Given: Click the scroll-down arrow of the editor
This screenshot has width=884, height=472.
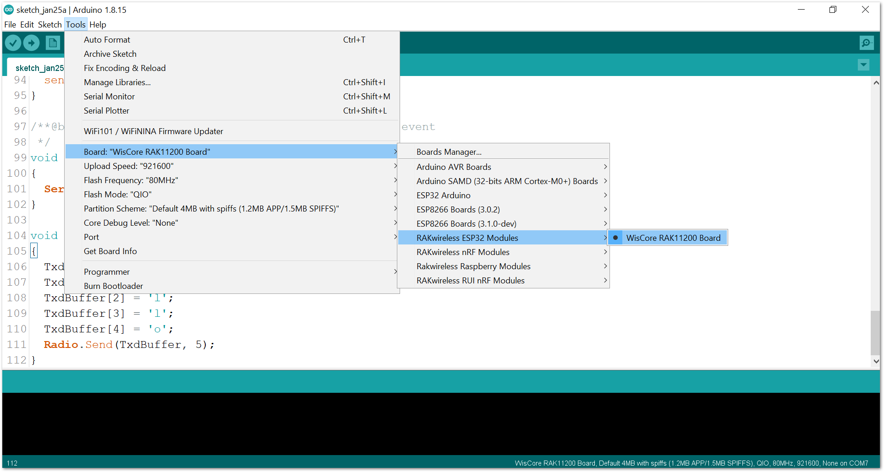Looking at the screenshot, I should coord(876,361).
